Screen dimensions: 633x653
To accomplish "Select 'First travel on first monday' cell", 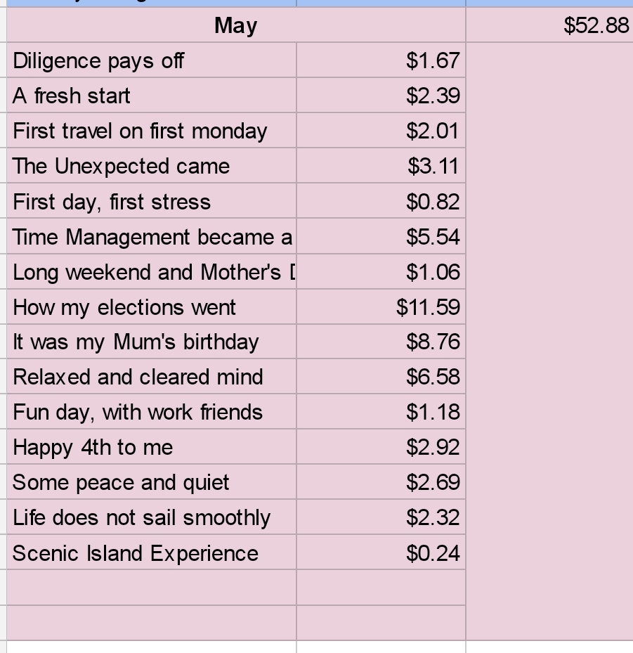I will click(x=152, y=131).
